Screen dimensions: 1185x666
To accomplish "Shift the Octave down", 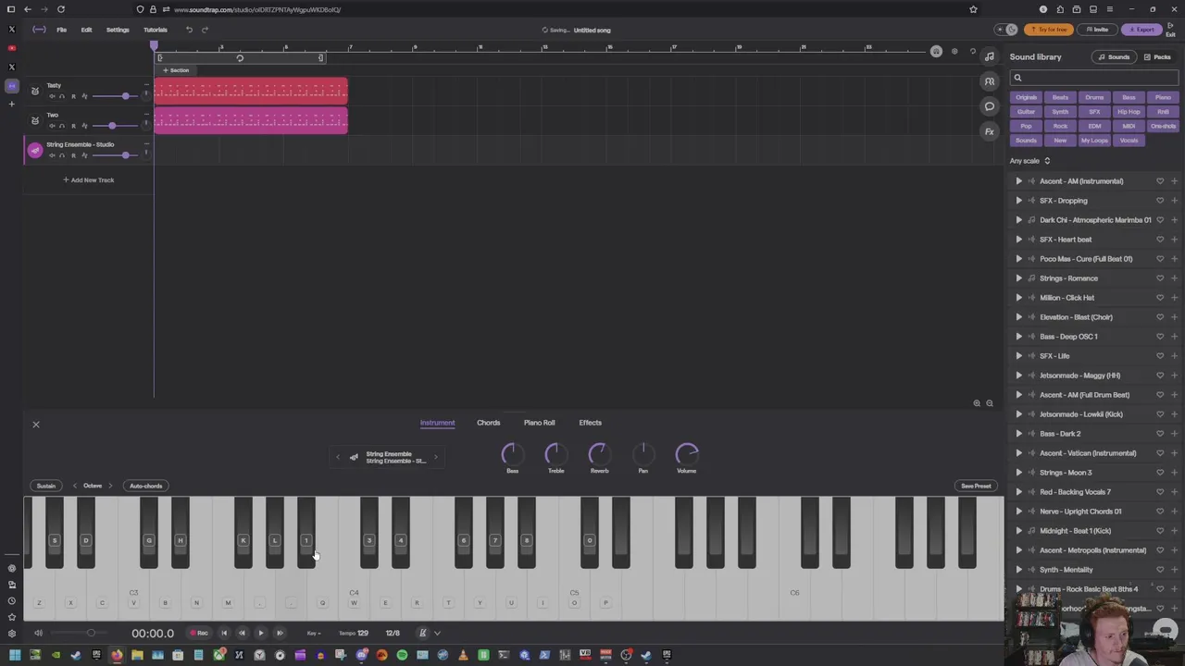I will (75, 486).
